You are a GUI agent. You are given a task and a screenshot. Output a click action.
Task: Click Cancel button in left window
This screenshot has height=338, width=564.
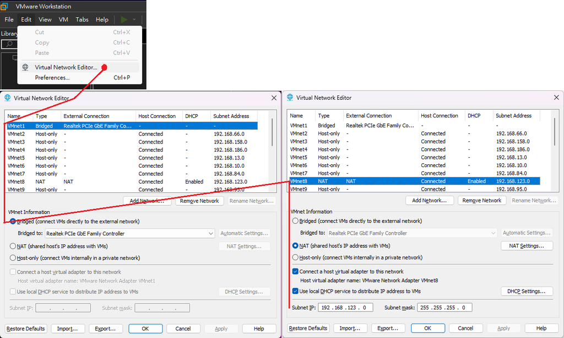(183, 329)
